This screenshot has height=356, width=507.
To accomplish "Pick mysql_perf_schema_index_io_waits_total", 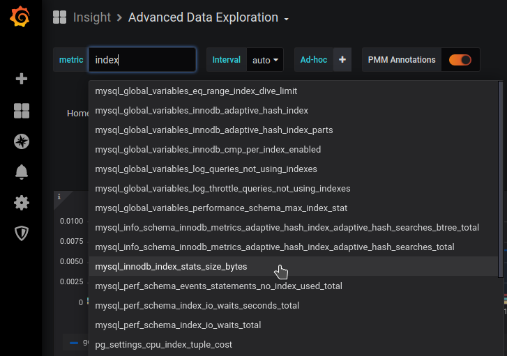I will 294,325.
